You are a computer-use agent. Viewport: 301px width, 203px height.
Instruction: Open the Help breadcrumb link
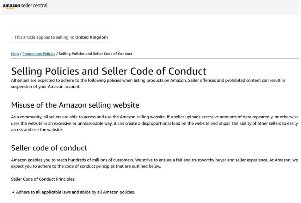pyautogui.click(x=15, y=54)
